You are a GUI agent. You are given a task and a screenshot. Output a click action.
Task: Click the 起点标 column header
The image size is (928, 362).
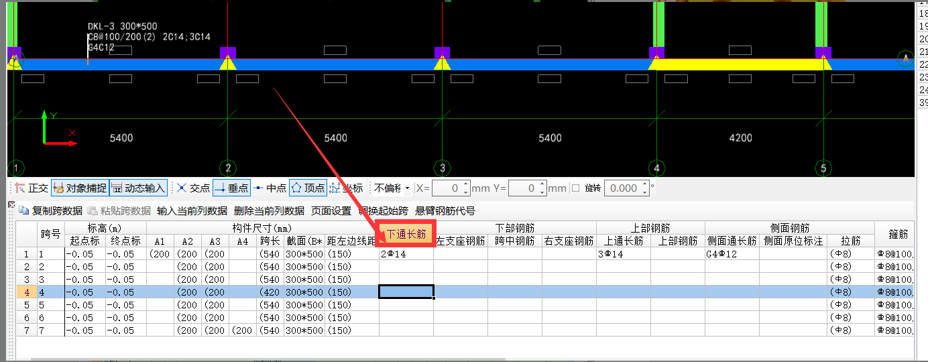pyautogui.click(x=85, y=241)
